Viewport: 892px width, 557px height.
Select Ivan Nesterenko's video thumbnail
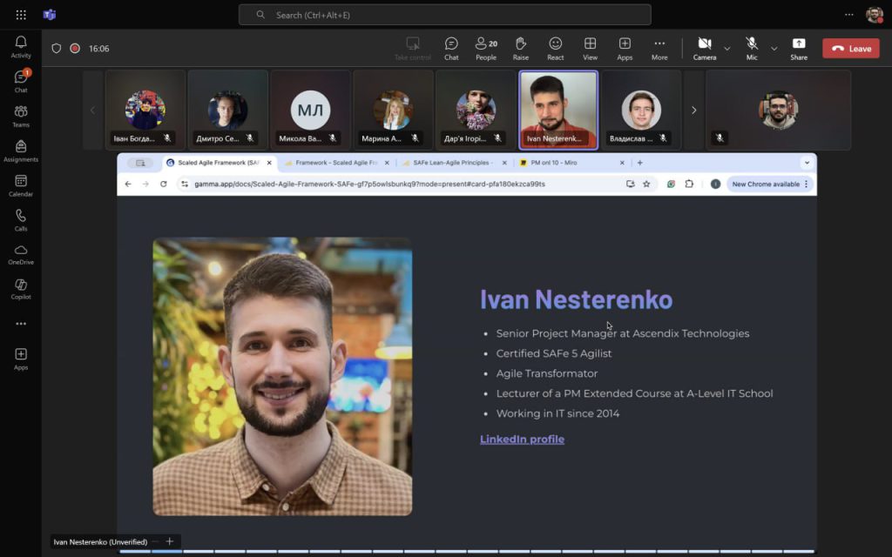558,109
